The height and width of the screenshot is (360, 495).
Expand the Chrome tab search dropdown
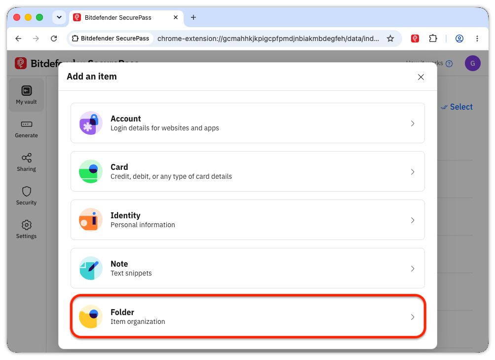[x=59, y=17]
